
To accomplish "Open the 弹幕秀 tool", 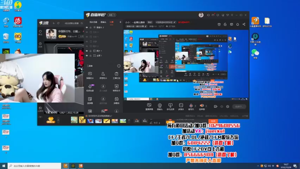I will tap(116, 100).
